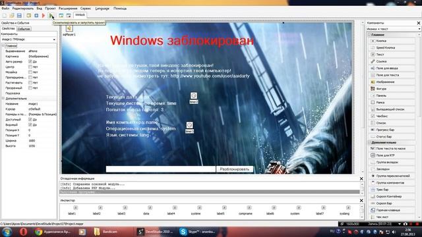Viewport: 422px width, 237px height.
Task: Pick the Ссылка component from the palette
Action: [392, 61]
